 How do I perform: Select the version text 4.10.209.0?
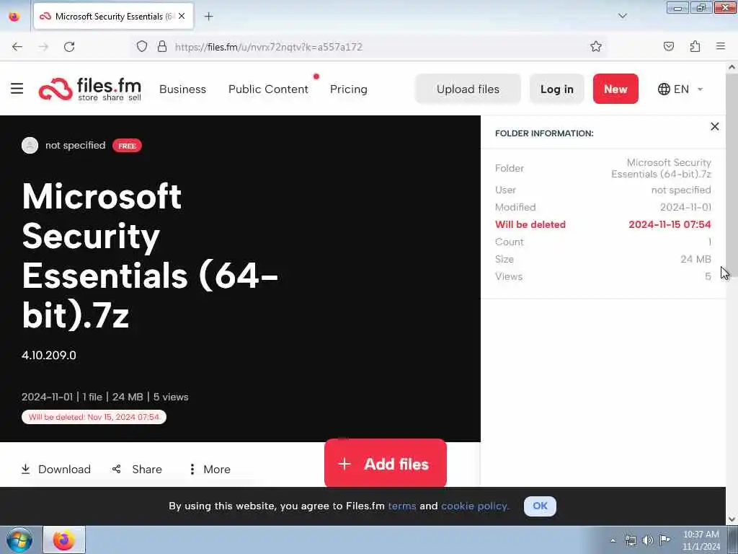pyautogui.click(x=49, y=355)
